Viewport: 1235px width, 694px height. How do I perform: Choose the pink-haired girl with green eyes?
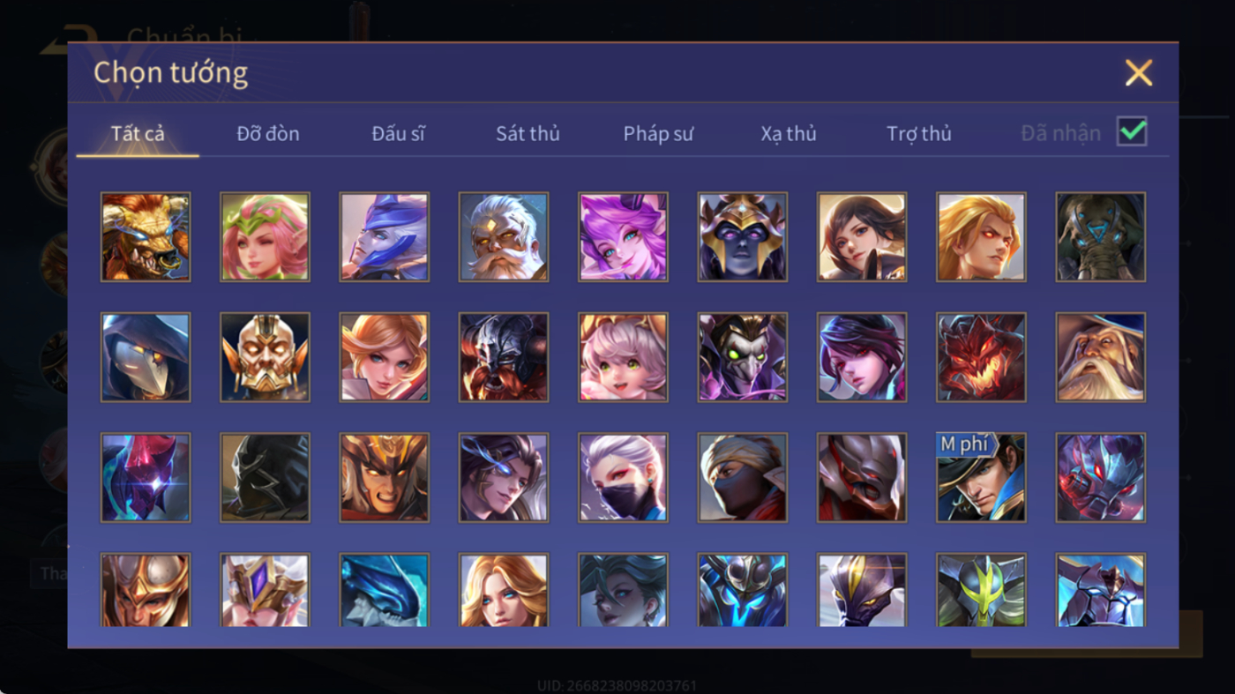click(x=623, y=357)
